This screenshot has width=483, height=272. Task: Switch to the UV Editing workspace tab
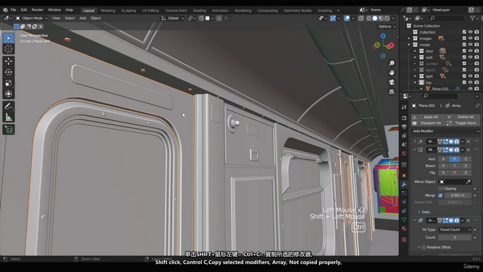coord(150,11)
